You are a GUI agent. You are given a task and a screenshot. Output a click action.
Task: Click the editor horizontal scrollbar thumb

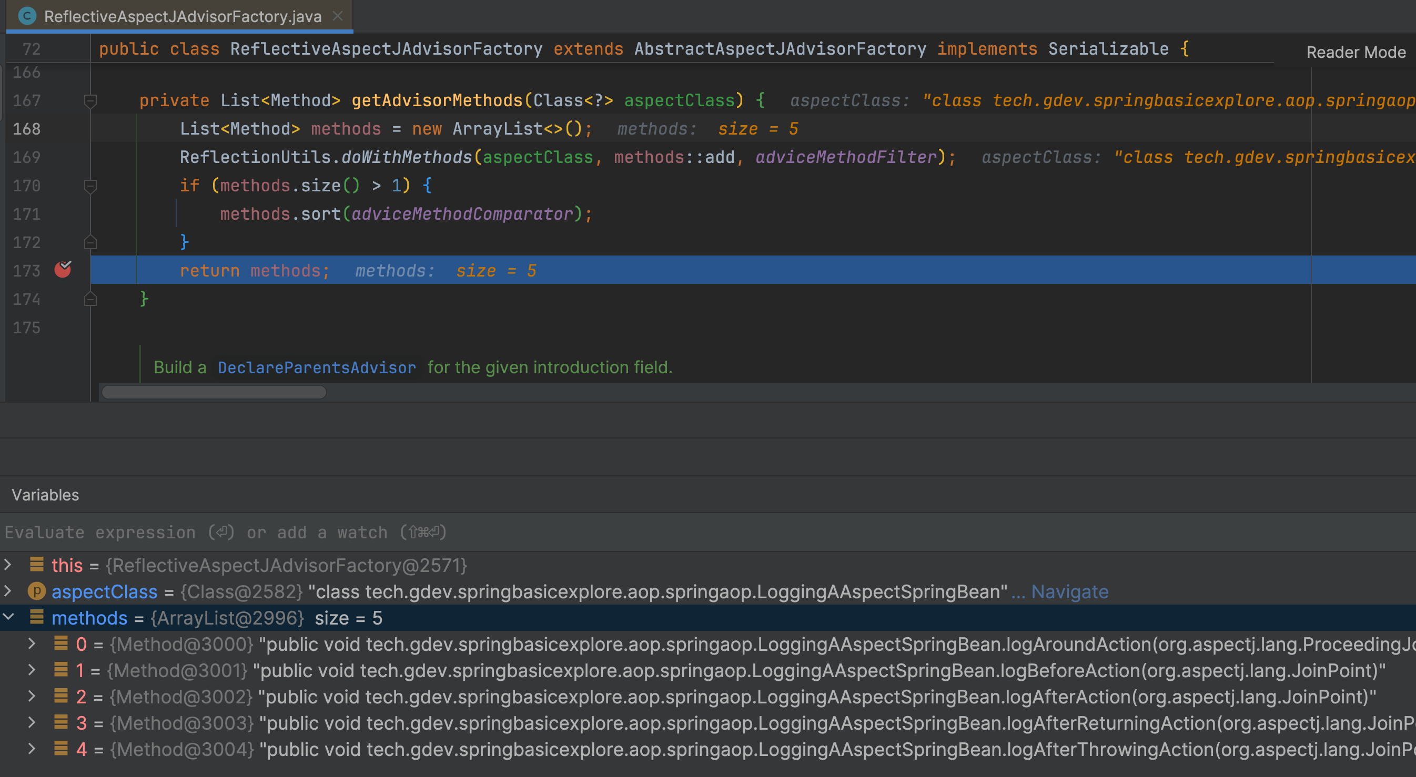(x=215, y=392)
